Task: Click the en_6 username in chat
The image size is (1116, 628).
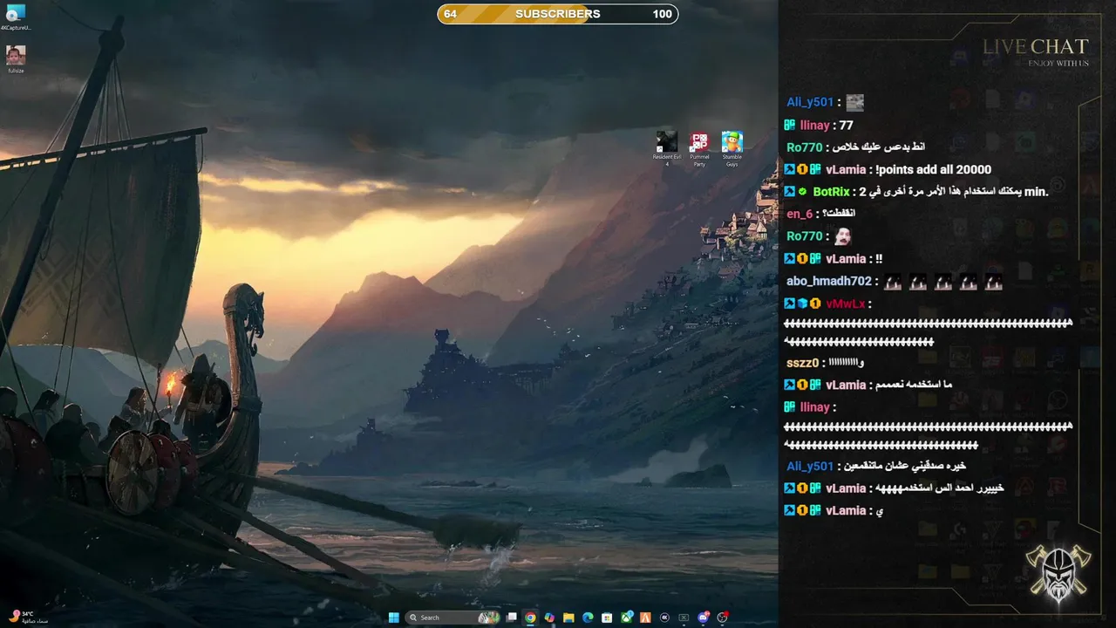Action: pyautogui.click(x=800, y=214)
